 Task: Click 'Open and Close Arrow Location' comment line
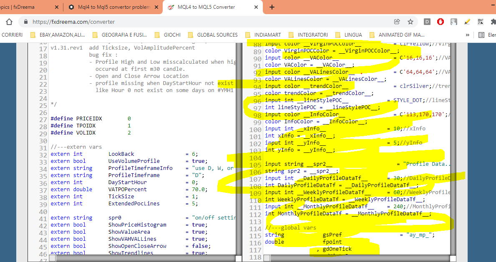(x=139, y=76)
